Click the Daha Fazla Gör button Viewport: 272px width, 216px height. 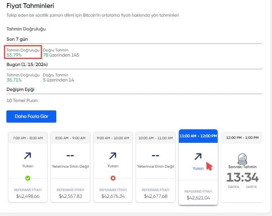tap(31, 116)
